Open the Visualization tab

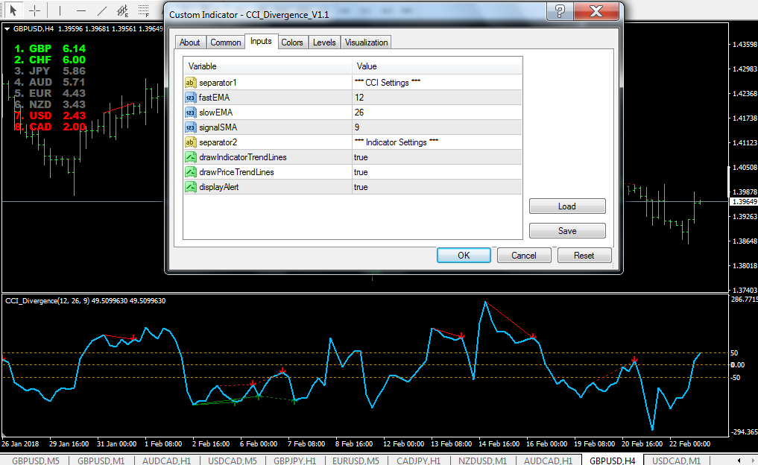pyautogui.click(x=366, y=42)
